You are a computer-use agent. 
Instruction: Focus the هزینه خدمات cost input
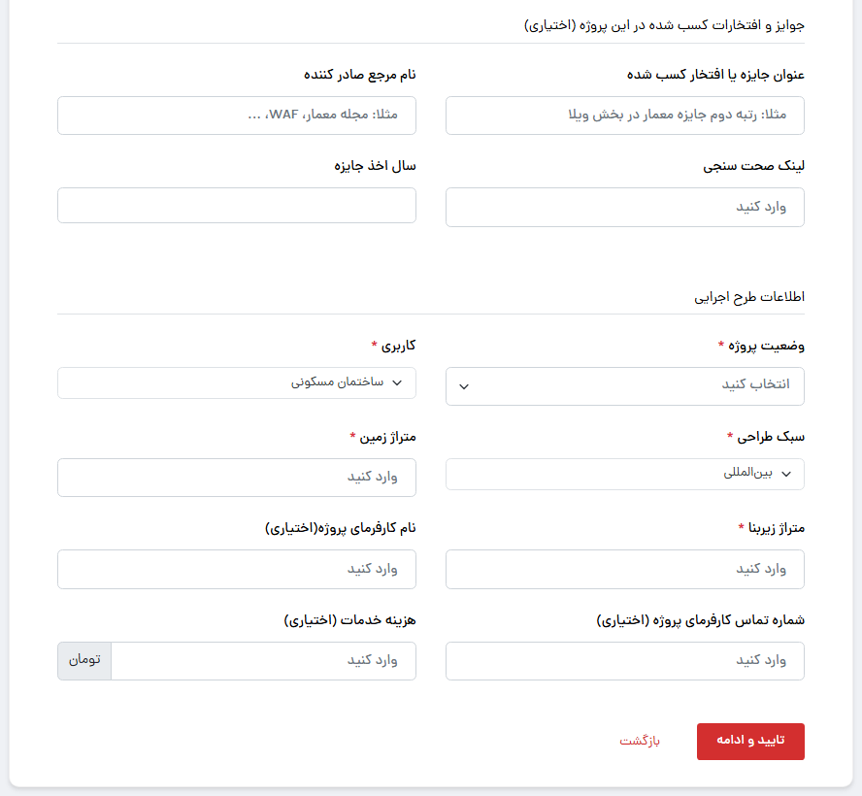[263, 661]
